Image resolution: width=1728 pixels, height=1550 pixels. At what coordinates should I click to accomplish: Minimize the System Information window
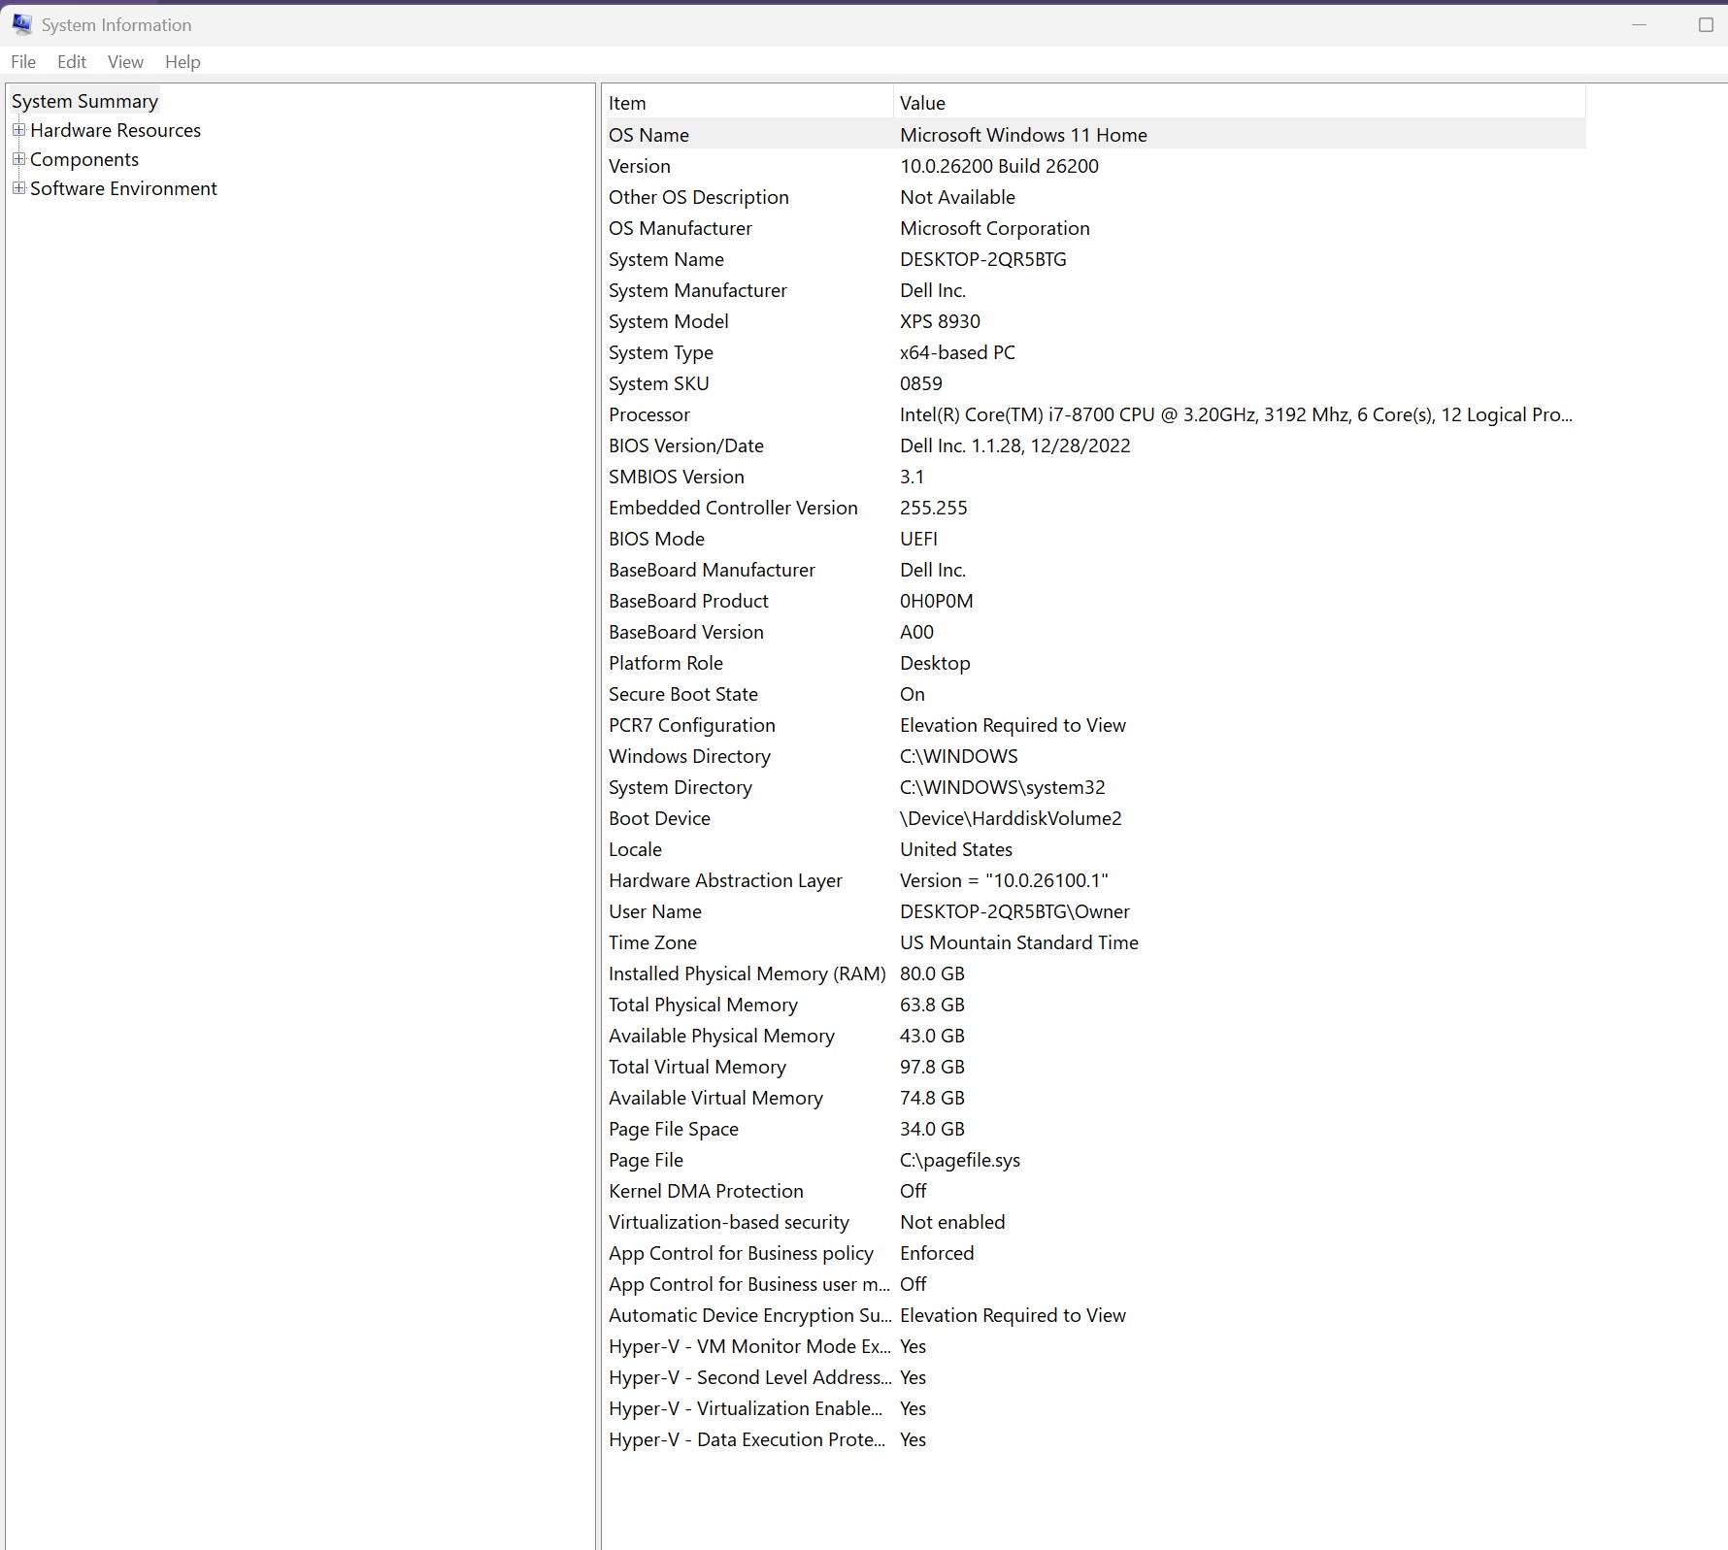pyautogui.click(x=1640, y=25)
